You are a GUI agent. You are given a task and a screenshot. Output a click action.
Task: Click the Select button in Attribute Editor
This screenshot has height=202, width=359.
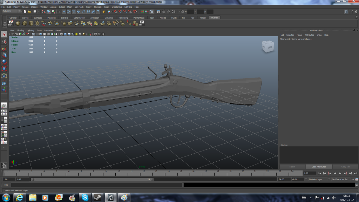(292, 167)
